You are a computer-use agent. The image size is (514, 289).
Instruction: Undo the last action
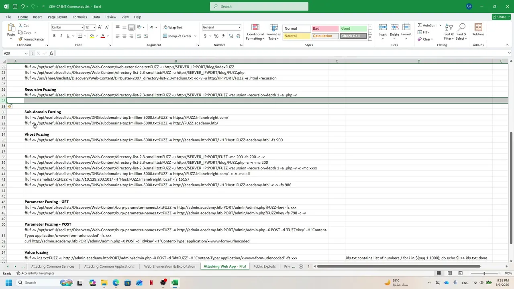pos(22,6)
